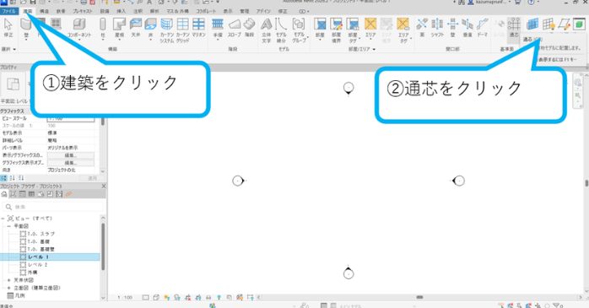Switch to the 建築 (Architecture) tab
Viewport: 589px width, 308px height.
[x=28, y=11]
